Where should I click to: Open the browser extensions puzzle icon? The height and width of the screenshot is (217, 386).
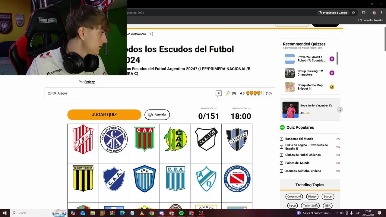(363, 13)
